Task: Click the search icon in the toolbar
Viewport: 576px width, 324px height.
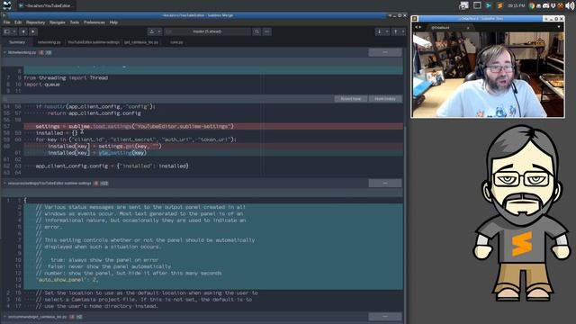Action: (x=256, y=32)
